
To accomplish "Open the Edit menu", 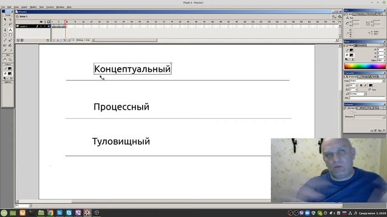I will point(10,7).
